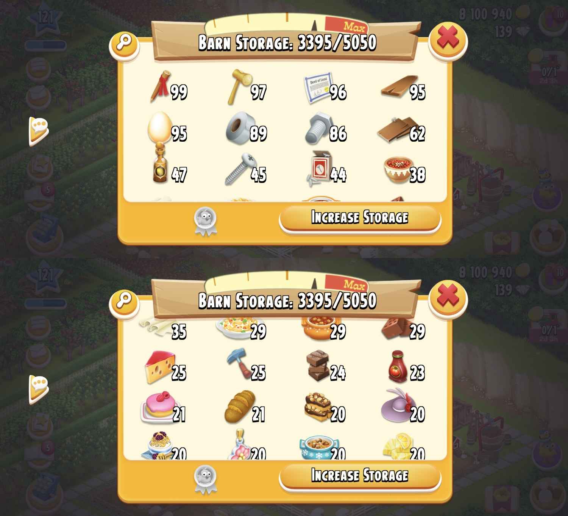Click the upper barn capacity gauge near Max
The height and width of the screenshot is (516, 568).
(286, 23)
